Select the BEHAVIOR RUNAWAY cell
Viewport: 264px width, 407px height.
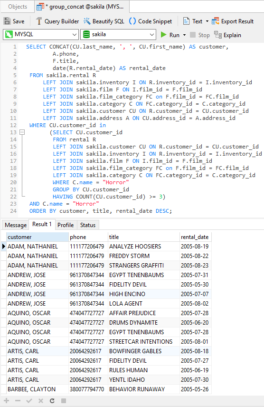144,389
